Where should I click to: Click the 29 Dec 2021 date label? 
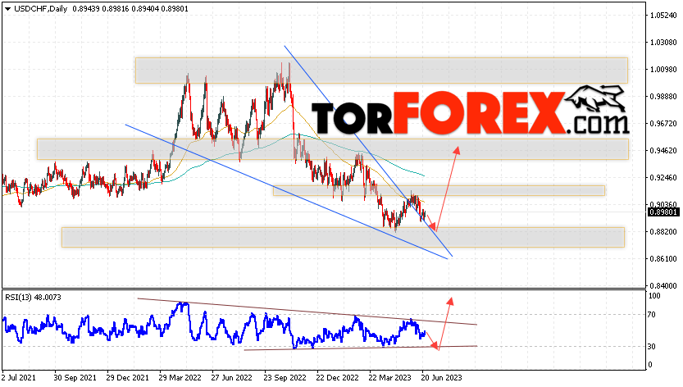(x=127, y=377)
